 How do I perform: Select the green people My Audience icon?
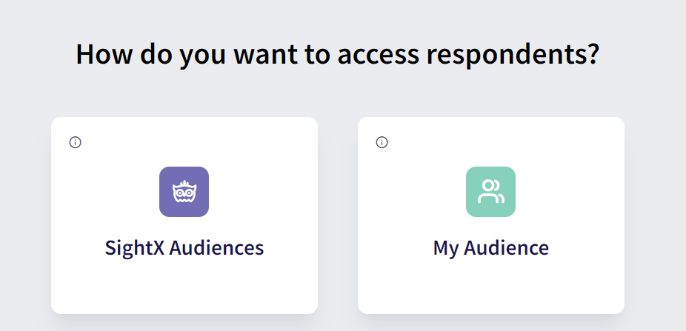491,192
